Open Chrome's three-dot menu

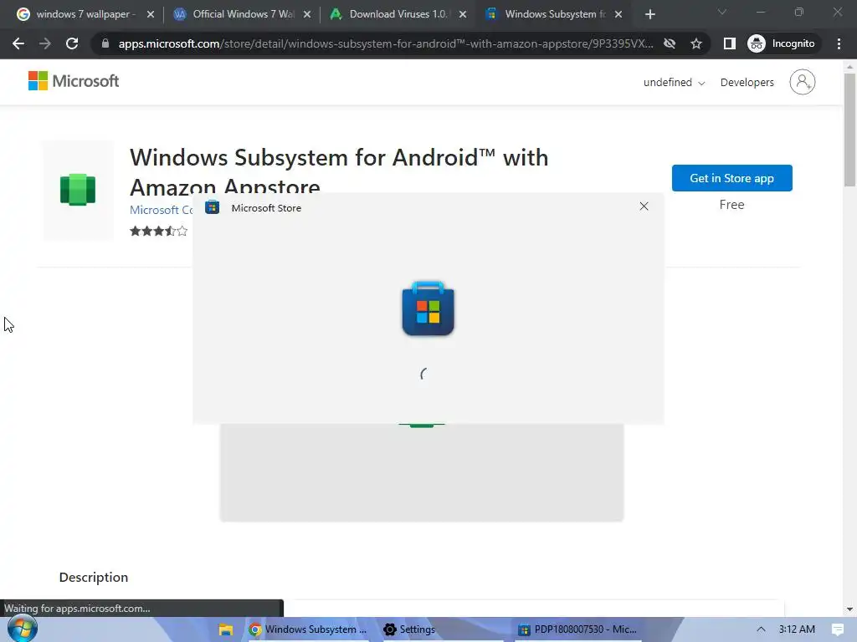coord(839,43)
